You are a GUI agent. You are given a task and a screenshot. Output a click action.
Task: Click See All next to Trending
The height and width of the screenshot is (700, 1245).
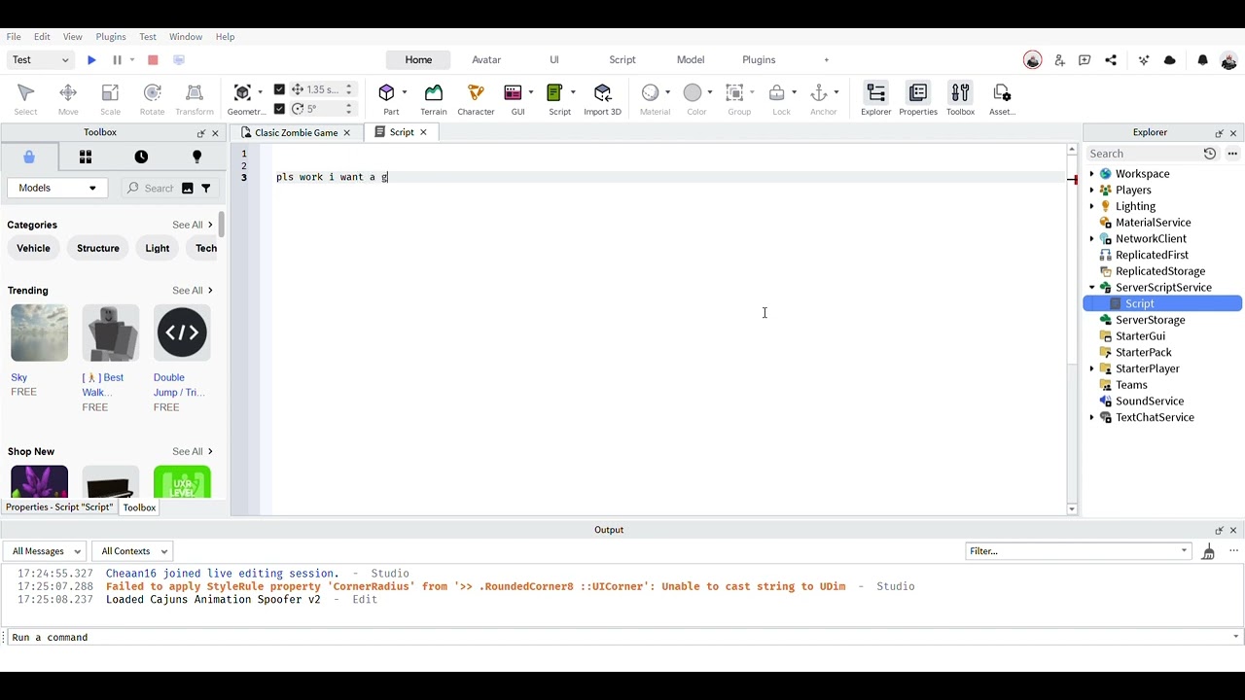tap(193, 291)
